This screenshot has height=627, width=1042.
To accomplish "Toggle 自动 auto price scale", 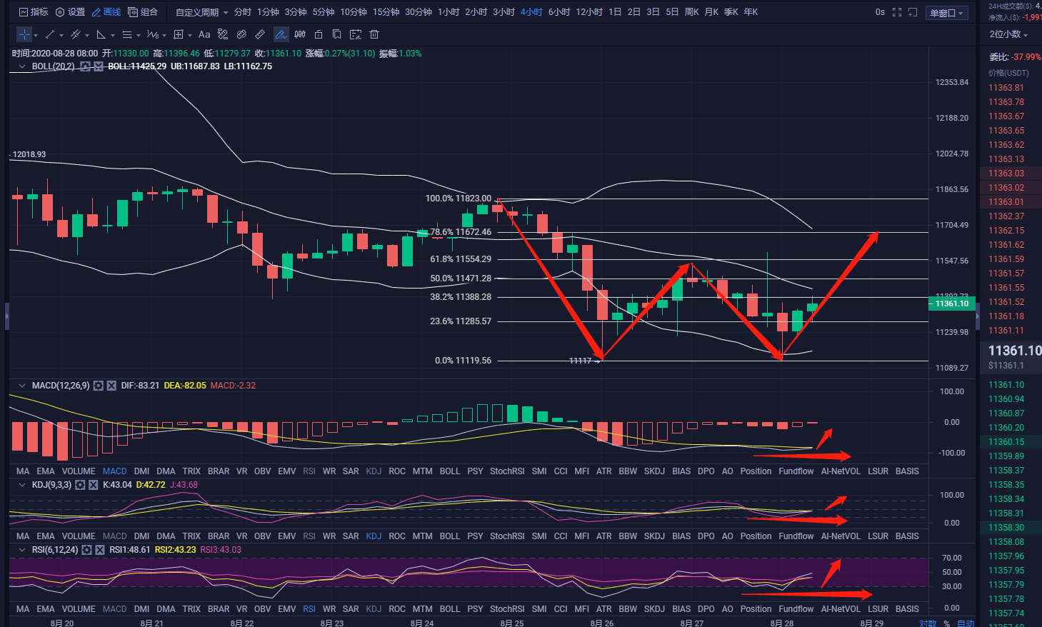I will point(966,623).
